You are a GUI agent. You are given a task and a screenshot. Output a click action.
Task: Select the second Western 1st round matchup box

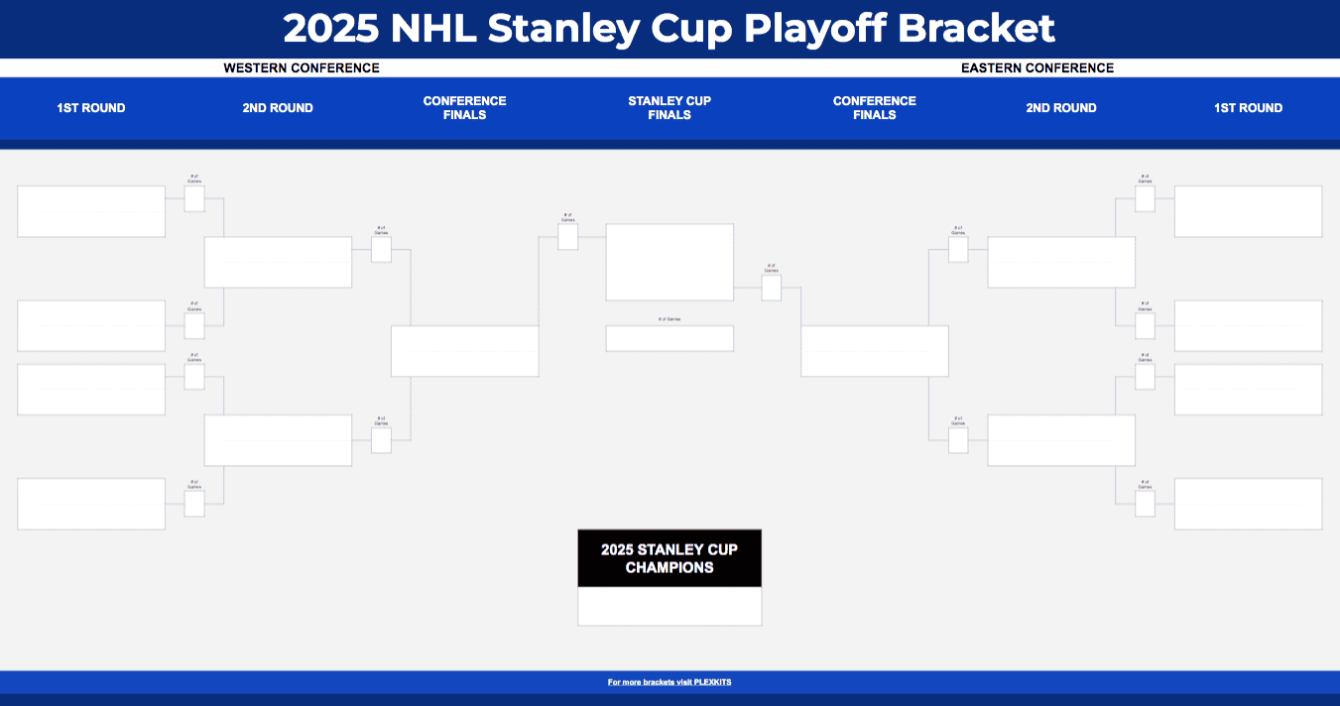[91, 325]
